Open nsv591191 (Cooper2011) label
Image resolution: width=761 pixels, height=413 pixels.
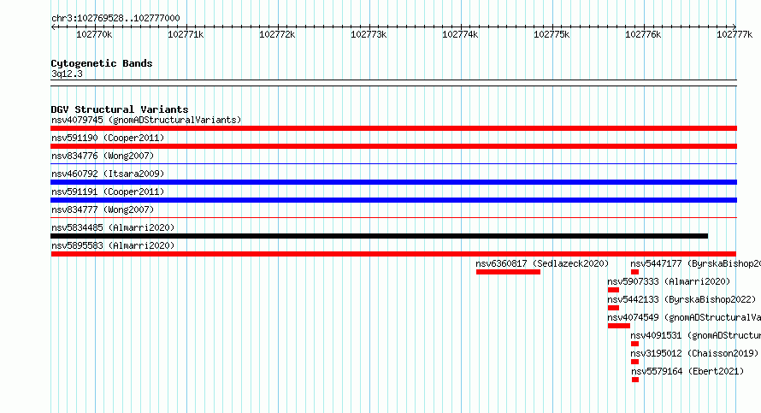pos(108,192)
